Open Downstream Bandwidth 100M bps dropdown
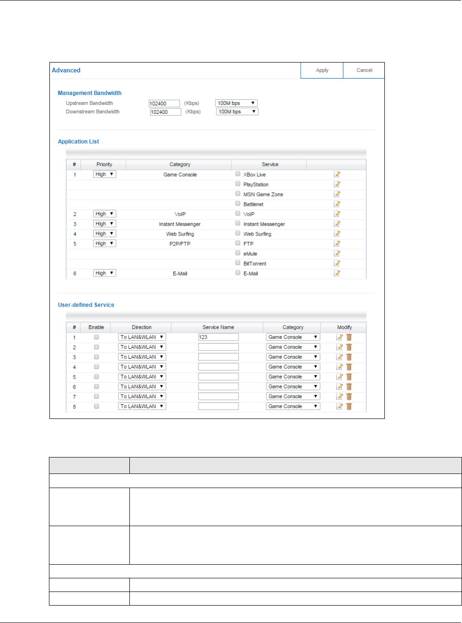This screenshot has width=462, height=623. point(237,111)
